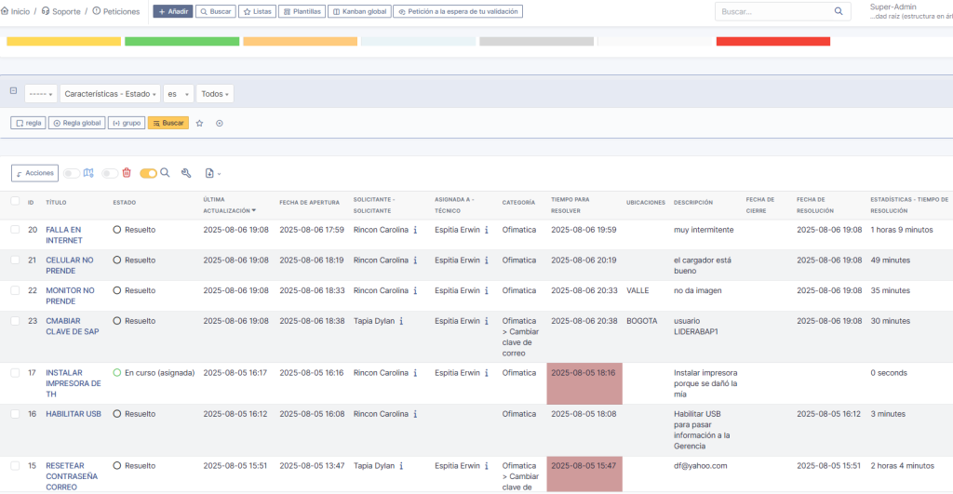Click the Regla global button

(x=76, y=123)
